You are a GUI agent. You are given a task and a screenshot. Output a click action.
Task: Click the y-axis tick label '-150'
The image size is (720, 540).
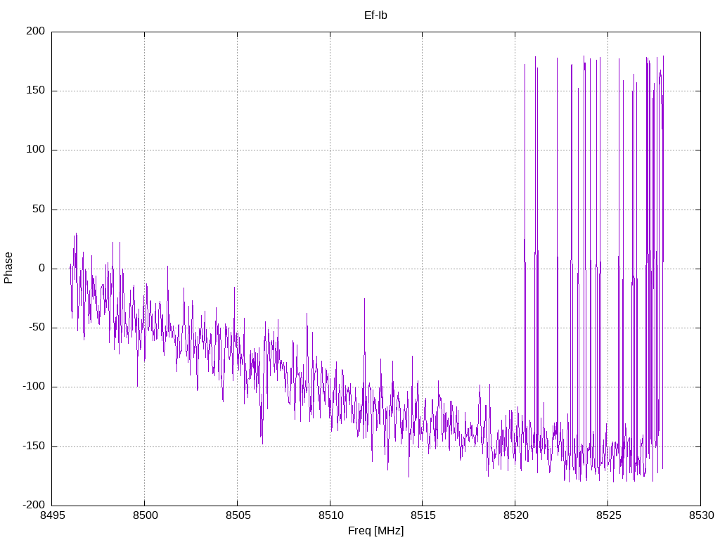34,446
